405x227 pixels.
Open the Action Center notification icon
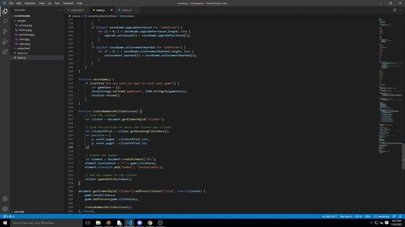click(x=387, y=223)
